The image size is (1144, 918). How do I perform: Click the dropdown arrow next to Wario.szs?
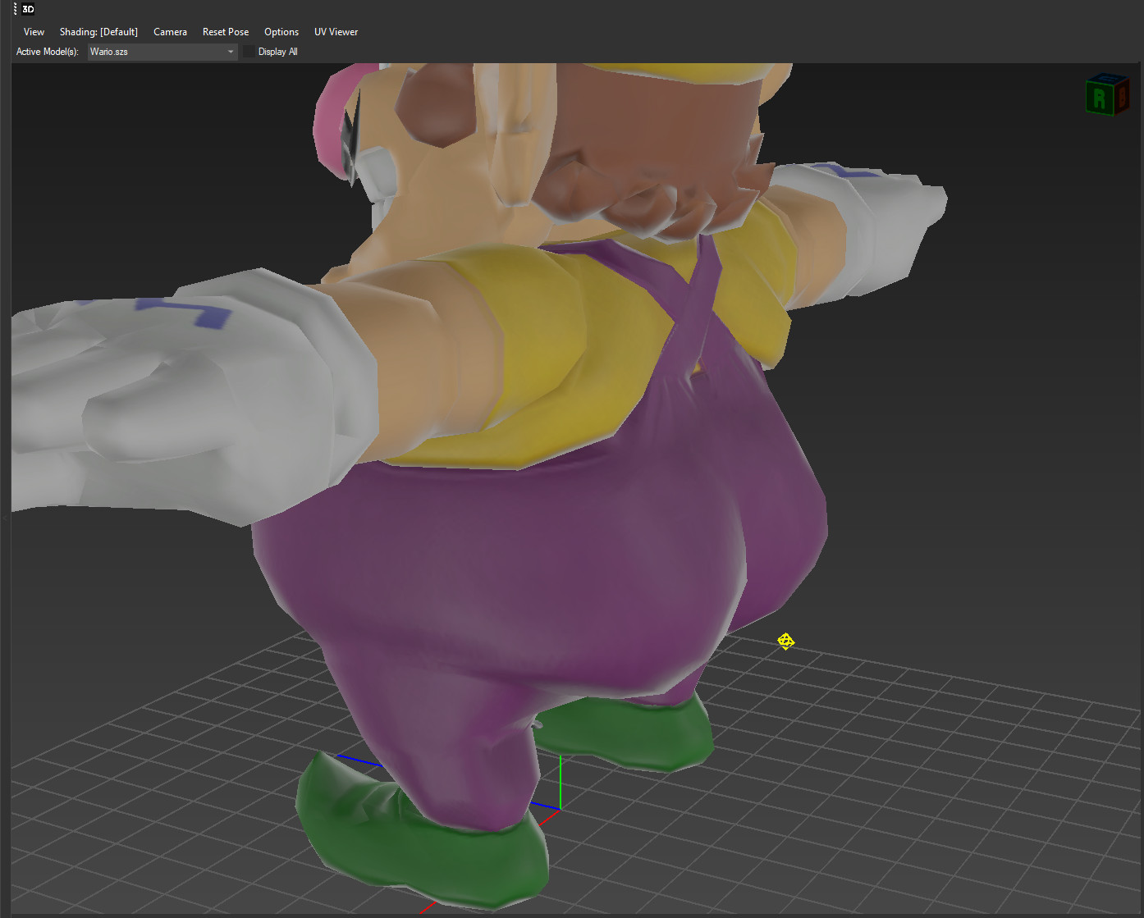click(230, 51)
